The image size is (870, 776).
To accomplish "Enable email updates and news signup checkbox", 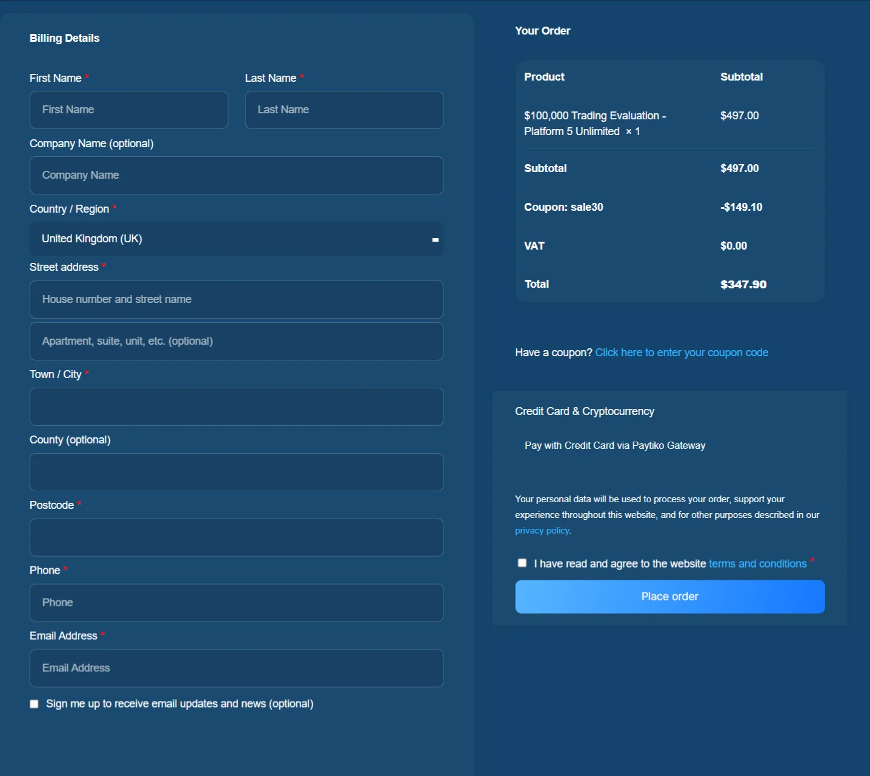I will click(x=35, y=704).
